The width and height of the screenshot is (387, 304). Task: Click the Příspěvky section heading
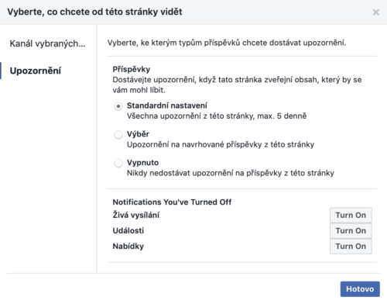(132, 69)
